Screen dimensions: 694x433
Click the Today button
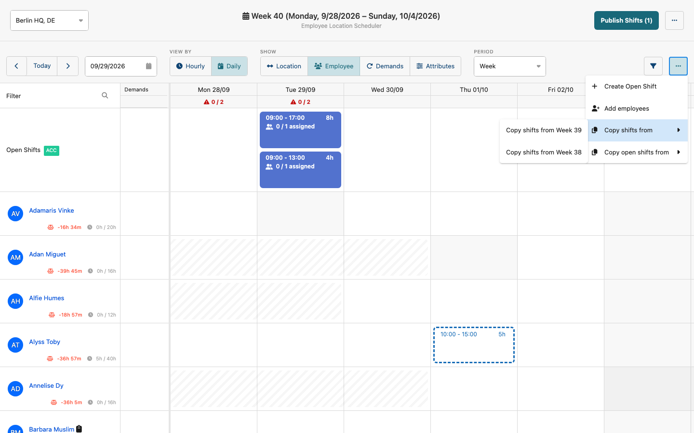[x=42, y=66]
